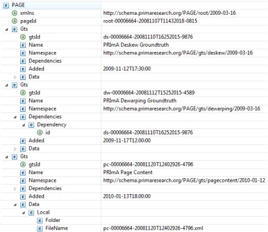Click the 'Dependency' label in the tree
The image size is (268, 232).
(x=52, y=125)
